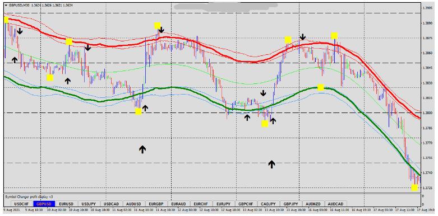The image size is (438, 216).
Task: Click the GBPUSD,M30 chart title text
Action: (x=19, y=4)
